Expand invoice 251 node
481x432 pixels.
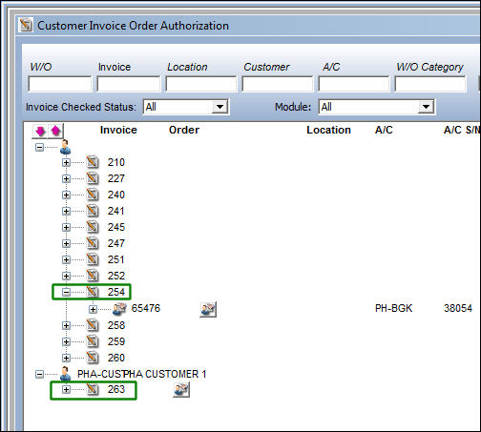pyautogui.click(x=66, y=259)
